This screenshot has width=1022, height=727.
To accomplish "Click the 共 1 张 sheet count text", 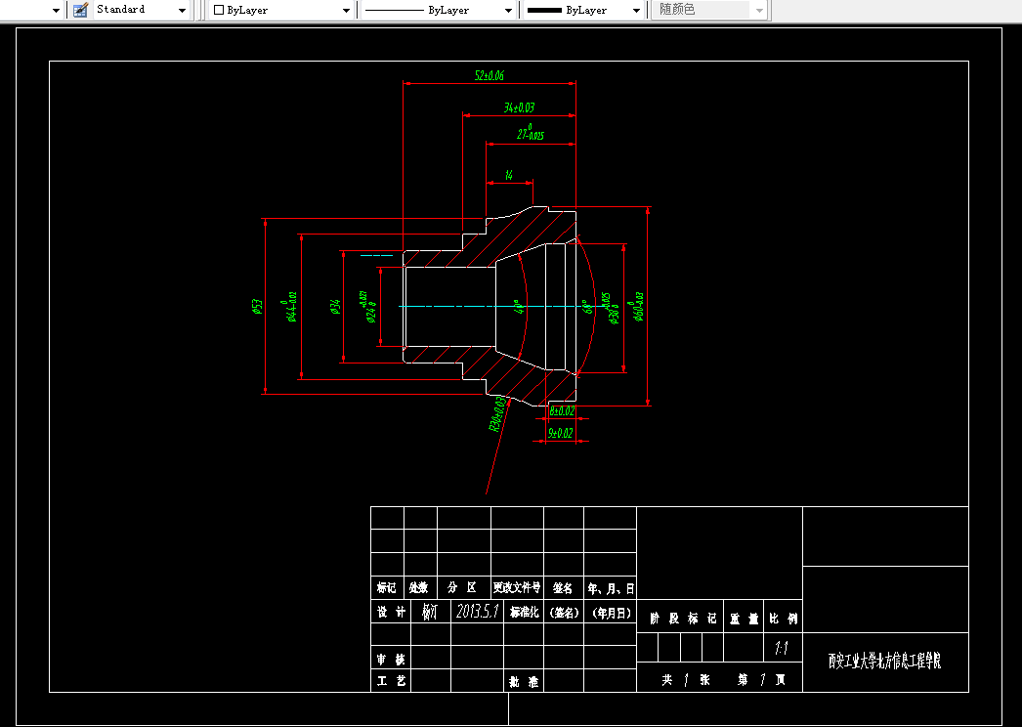I will pos(686,680).
